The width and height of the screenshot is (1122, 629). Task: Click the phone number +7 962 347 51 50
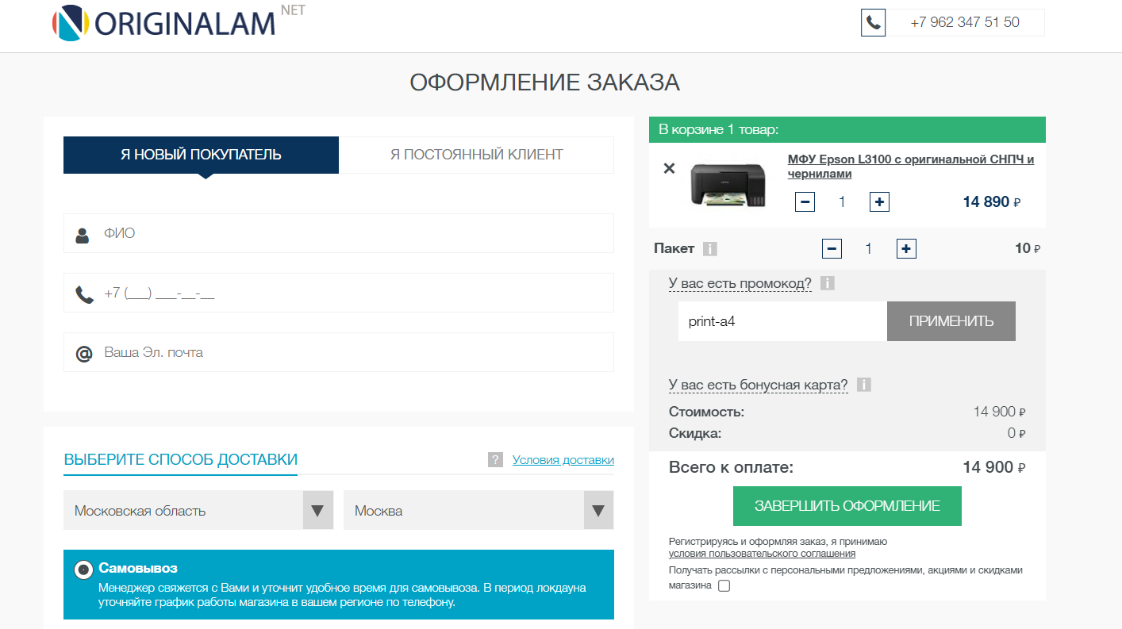click(965, 23)
